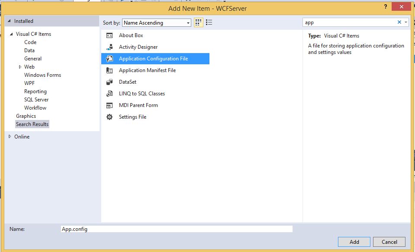Switch to medium icons view
Screen dimensions: 415x252
[x=198, y=22]
